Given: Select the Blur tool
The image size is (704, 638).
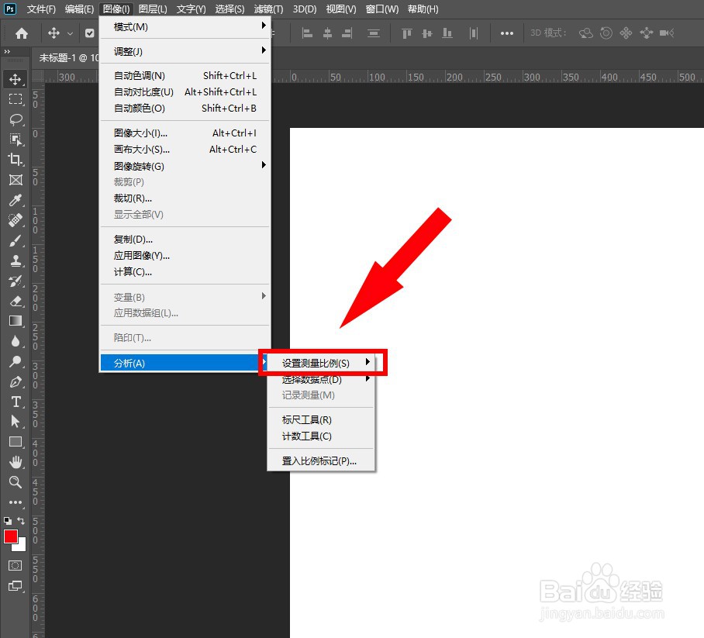Looking at the screenshot, I should click(x=16, y=341).
